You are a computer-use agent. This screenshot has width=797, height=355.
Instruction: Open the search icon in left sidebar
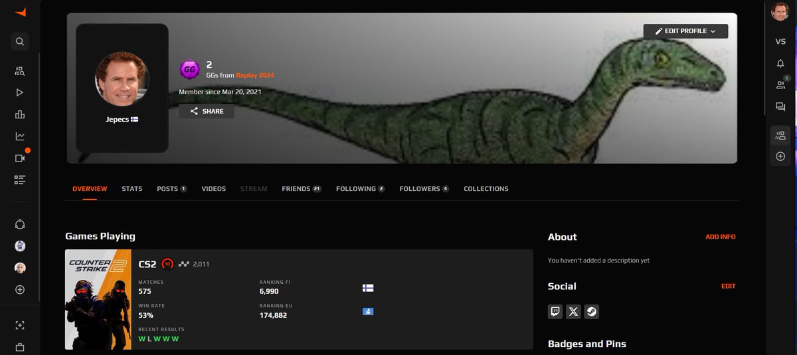(20, 42)
